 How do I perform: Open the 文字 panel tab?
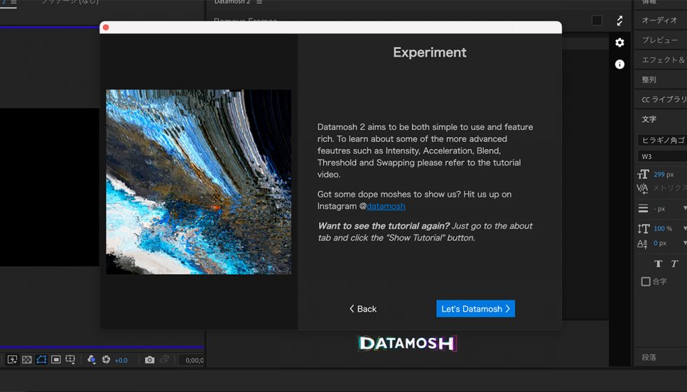[x=649, y=119]
